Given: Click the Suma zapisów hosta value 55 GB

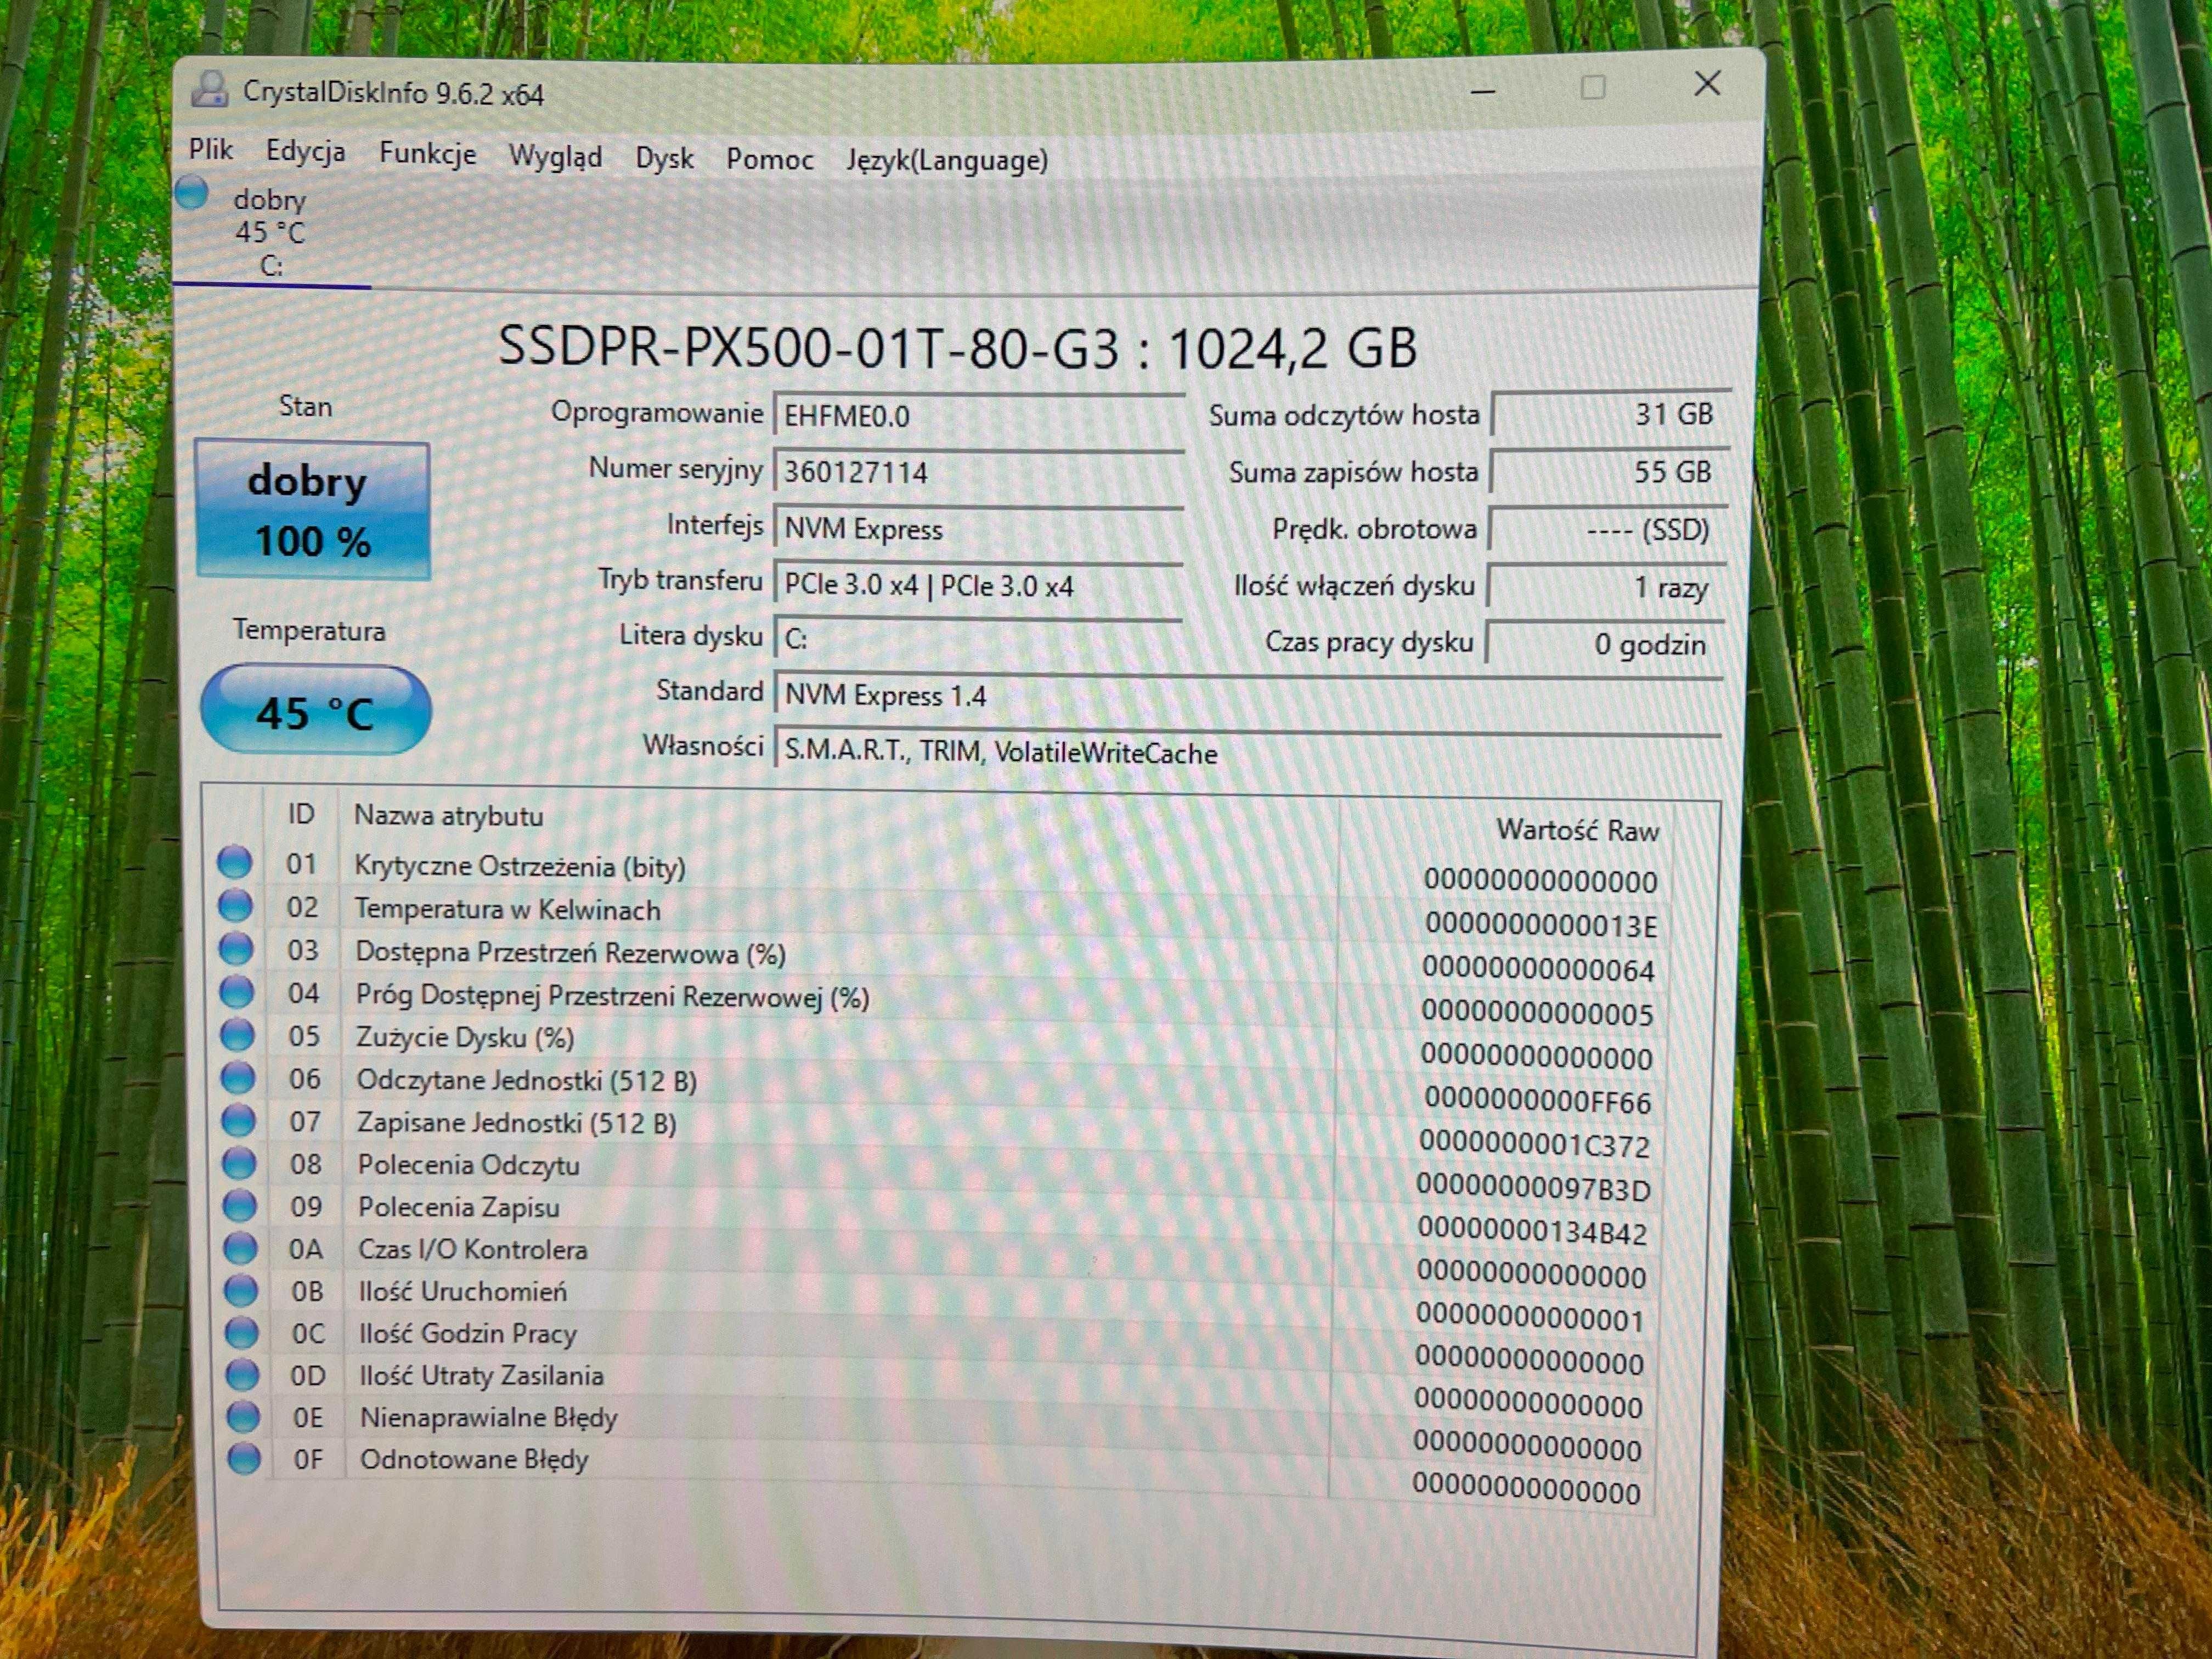Looking at the screenshot, I should 1609,472.
